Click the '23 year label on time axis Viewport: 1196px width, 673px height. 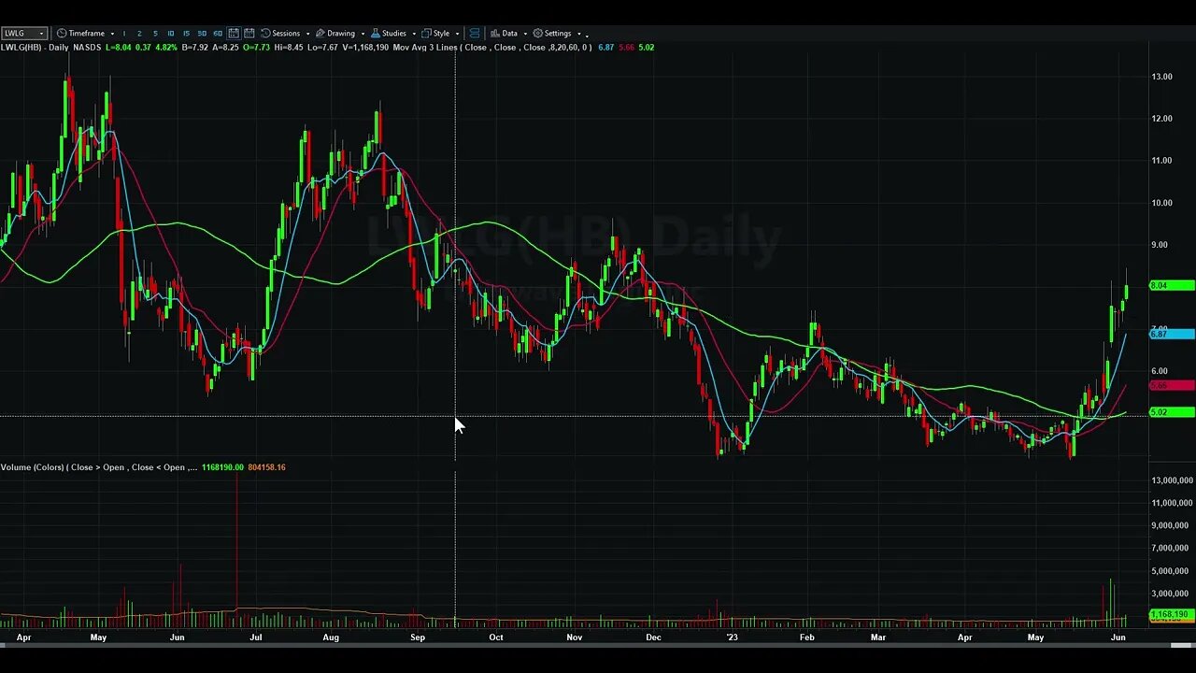(x=733, y=637)
